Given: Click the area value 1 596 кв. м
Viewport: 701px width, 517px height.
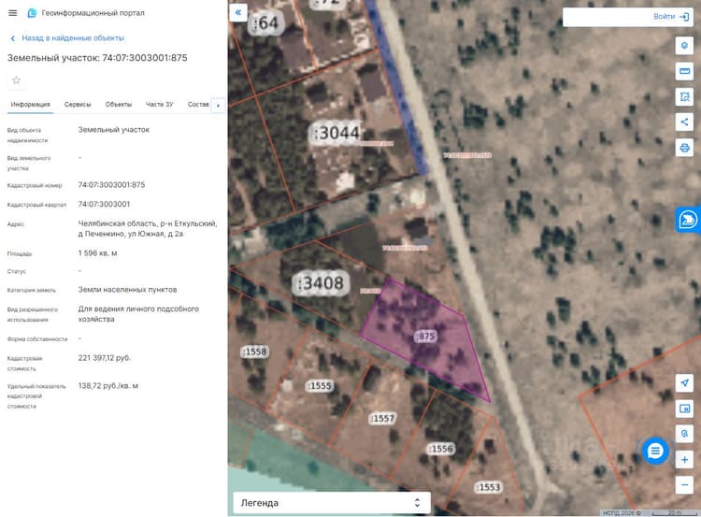Looking at the screenshot, I should pyautogui.click(x=97, y=253).
